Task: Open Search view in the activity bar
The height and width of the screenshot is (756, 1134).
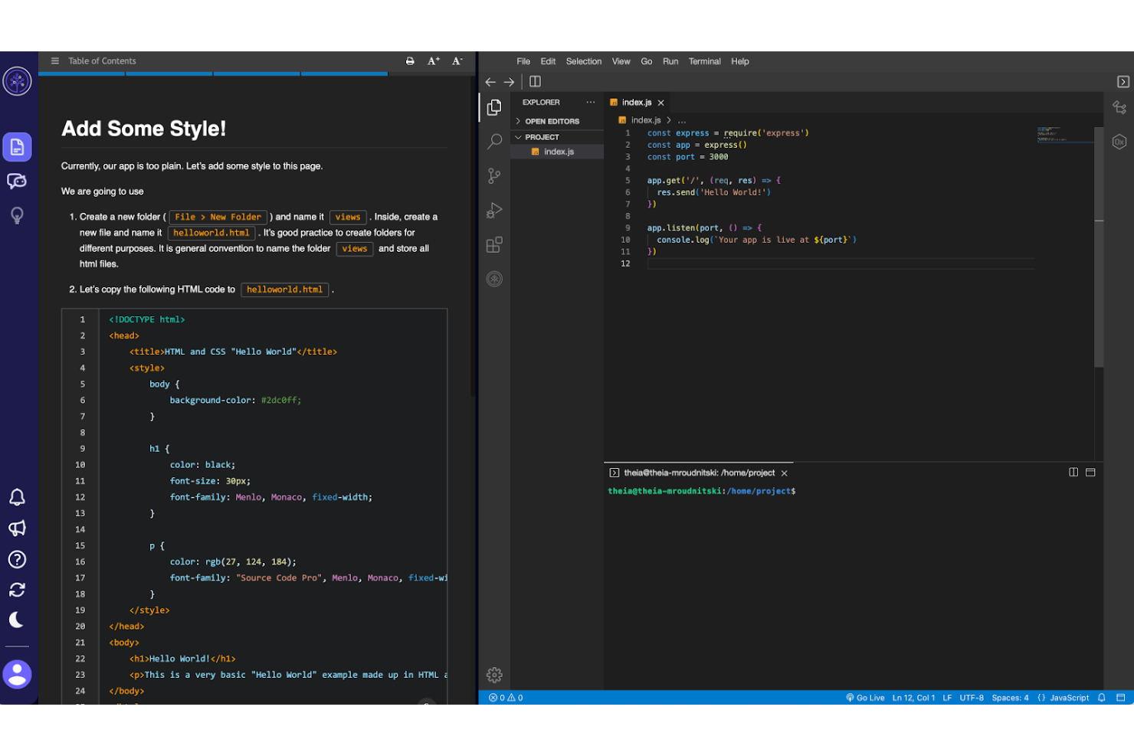Action: tap(493, 142)
